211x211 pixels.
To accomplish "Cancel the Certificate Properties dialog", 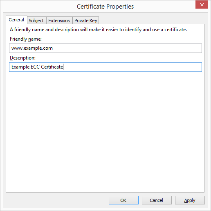I will tap(157, 200).
